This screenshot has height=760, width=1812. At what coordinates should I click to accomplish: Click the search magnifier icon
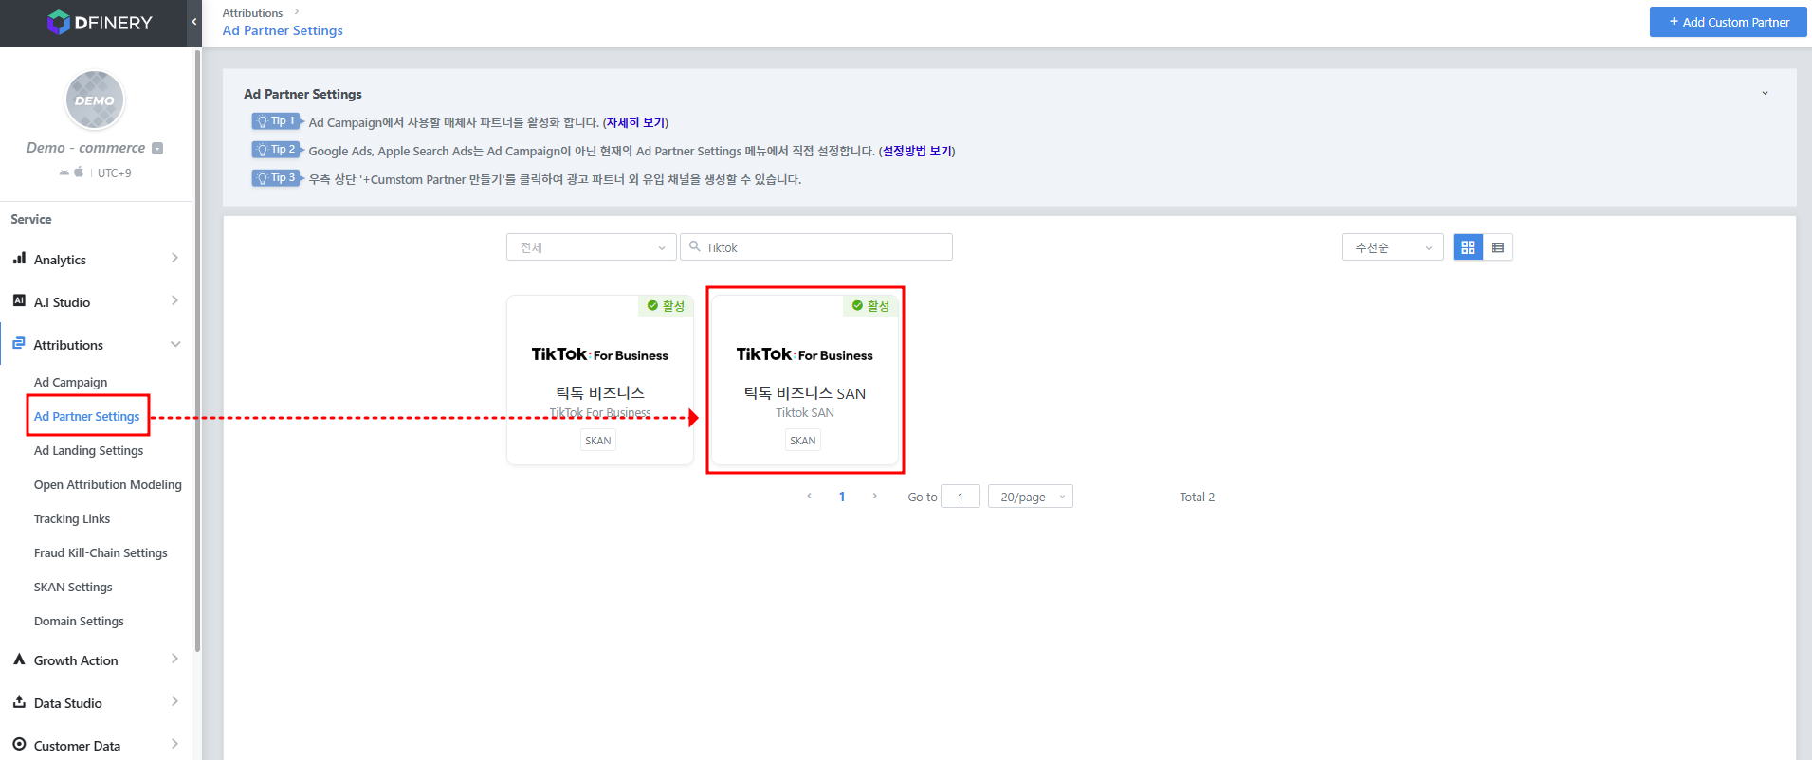click(x=695, y=246)
